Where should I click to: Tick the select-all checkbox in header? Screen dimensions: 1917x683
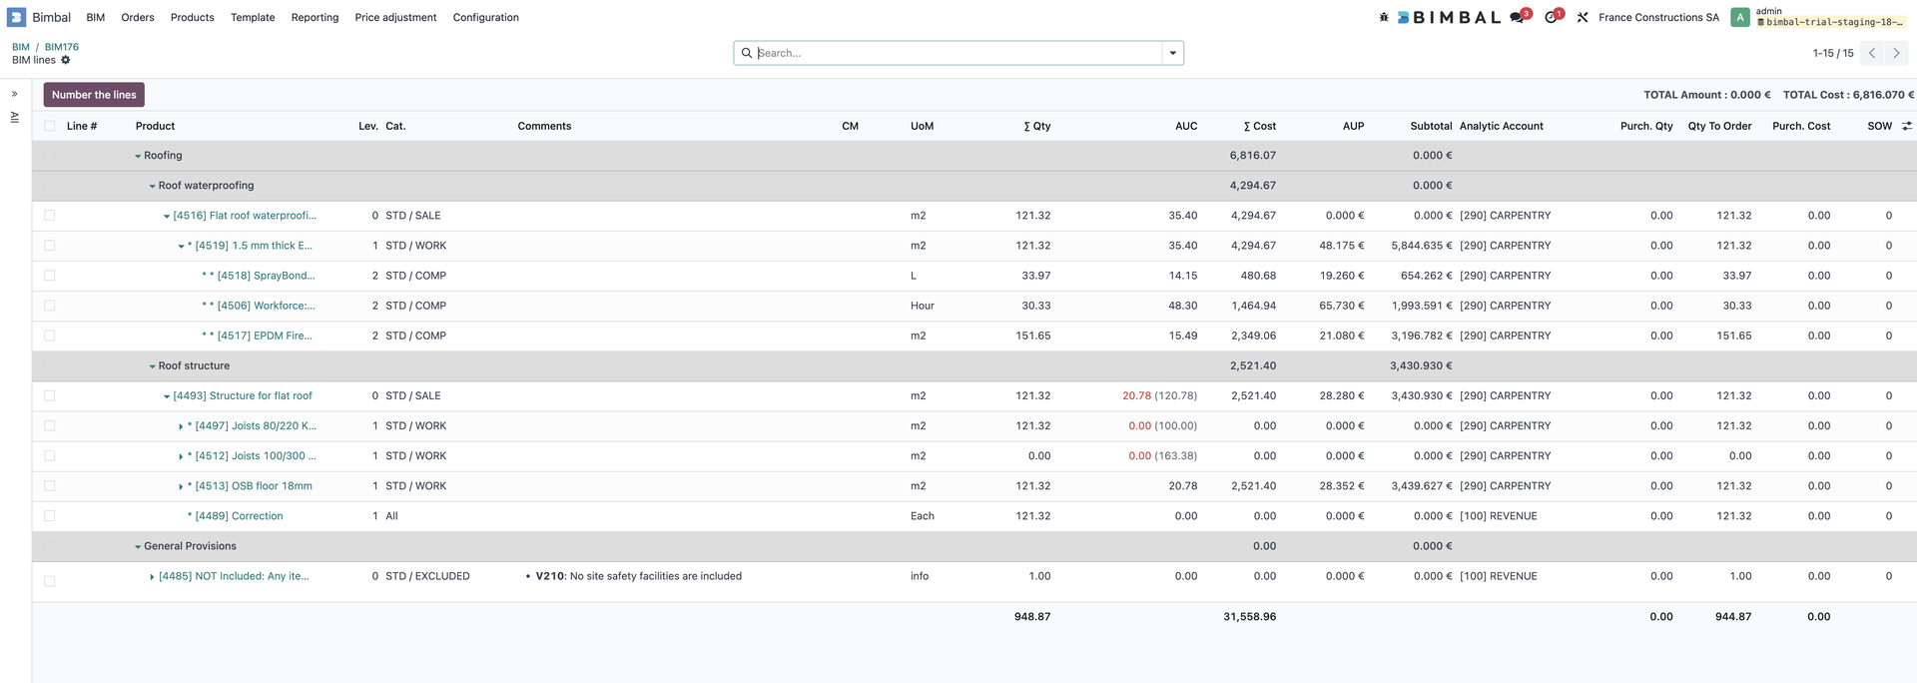(50, 126)
